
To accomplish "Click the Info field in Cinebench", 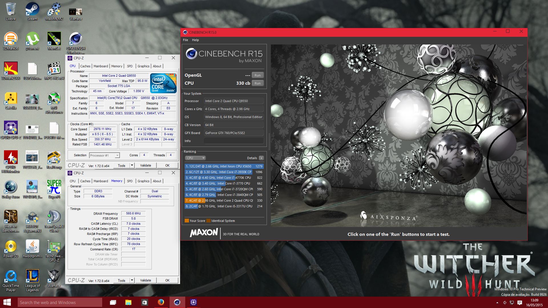I will (x=233, y=141).
